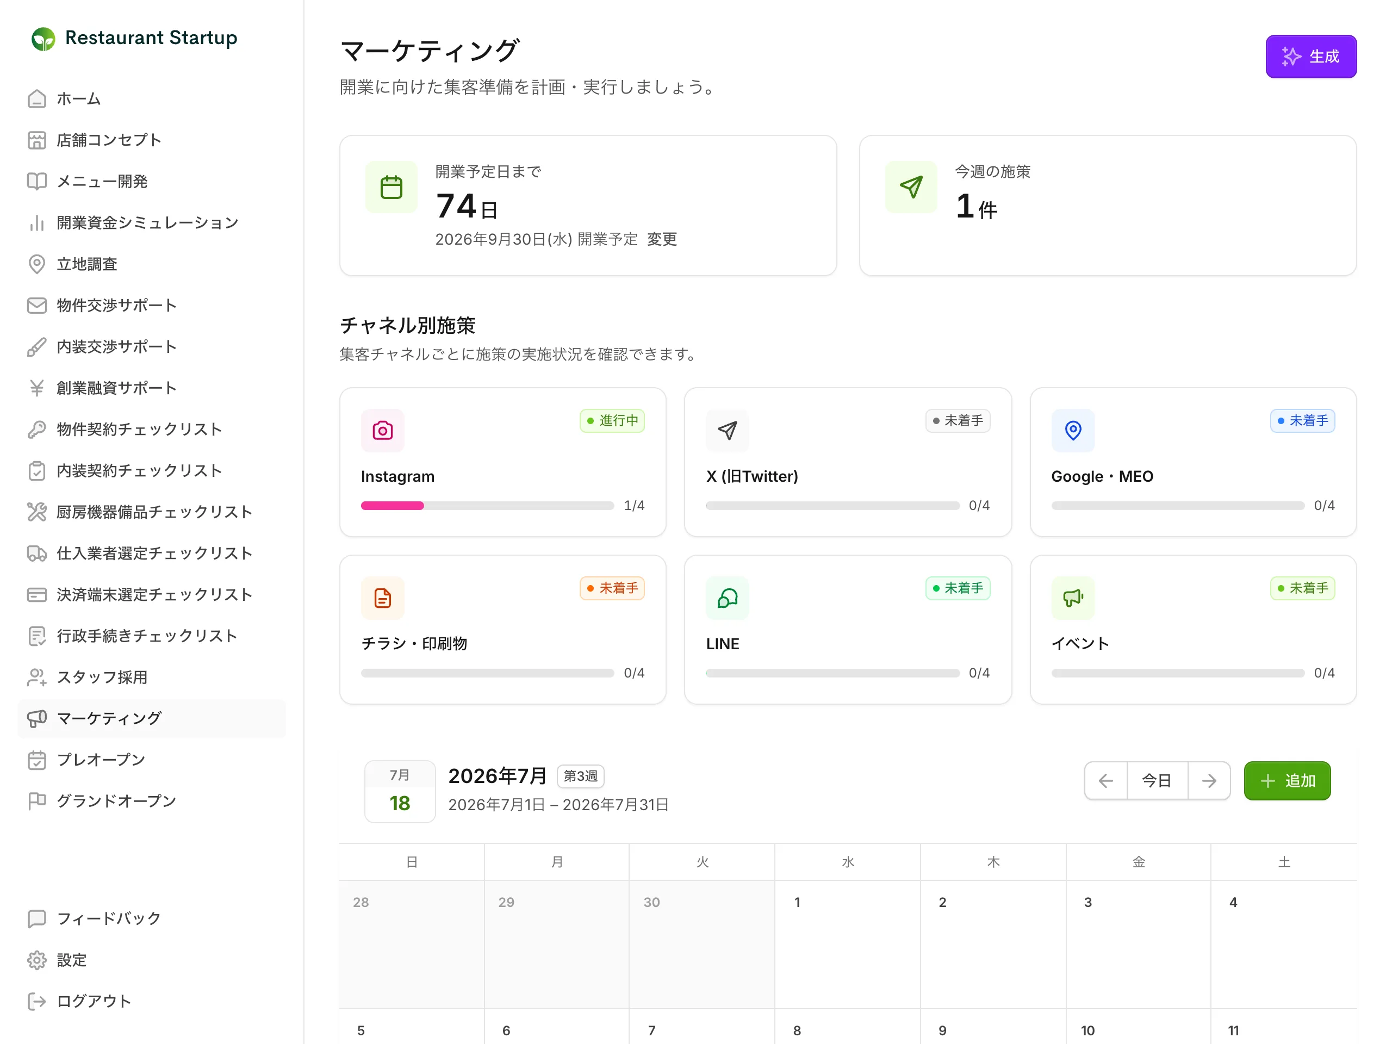
Task: Click the 未着手 badge on Google・MEO card
Action: 1302,420
